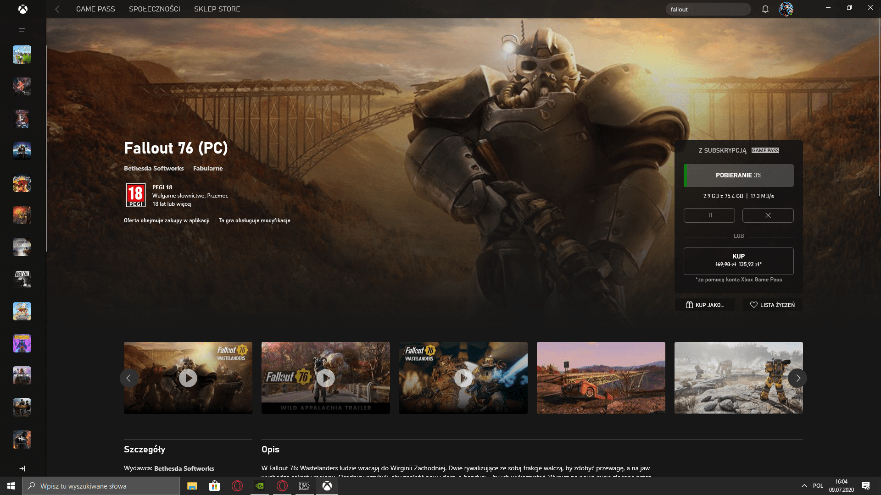Toggle the sidebar hamburger menu
The height and width of the screenshot is (495, 881).
pos(22,30)
